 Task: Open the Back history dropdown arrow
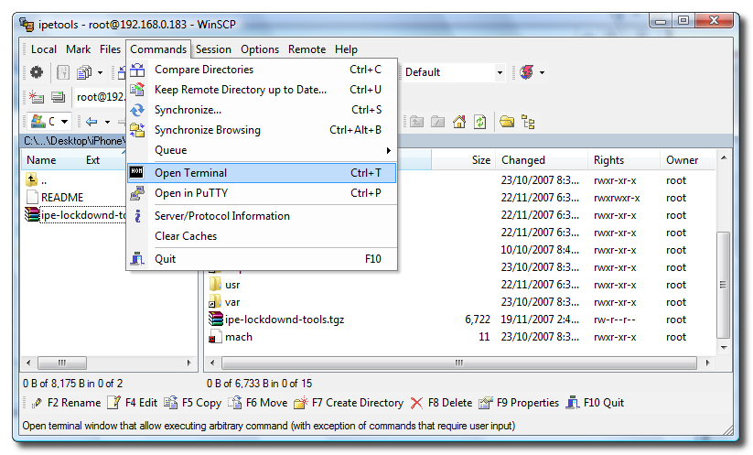click(107, 122)
